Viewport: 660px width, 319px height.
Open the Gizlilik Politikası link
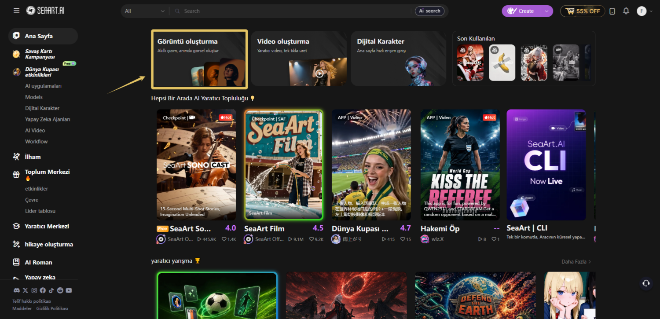(52, 308)
